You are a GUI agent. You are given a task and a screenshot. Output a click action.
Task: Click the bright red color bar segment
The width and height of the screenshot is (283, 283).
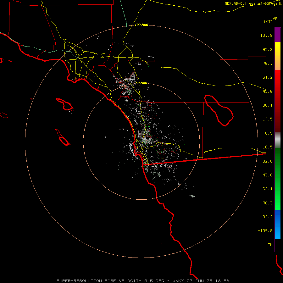click(x=278, y=101)
